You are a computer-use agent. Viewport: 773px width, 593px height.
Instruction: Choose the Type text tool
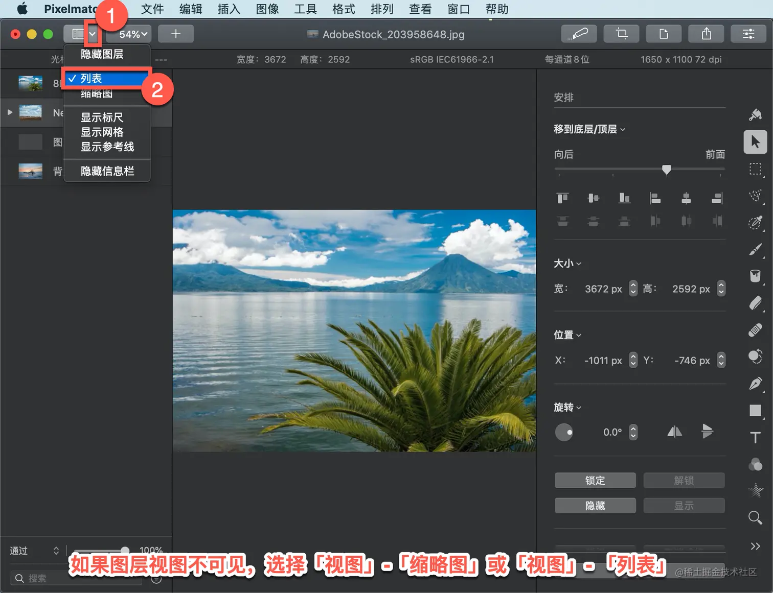point(755,437)
